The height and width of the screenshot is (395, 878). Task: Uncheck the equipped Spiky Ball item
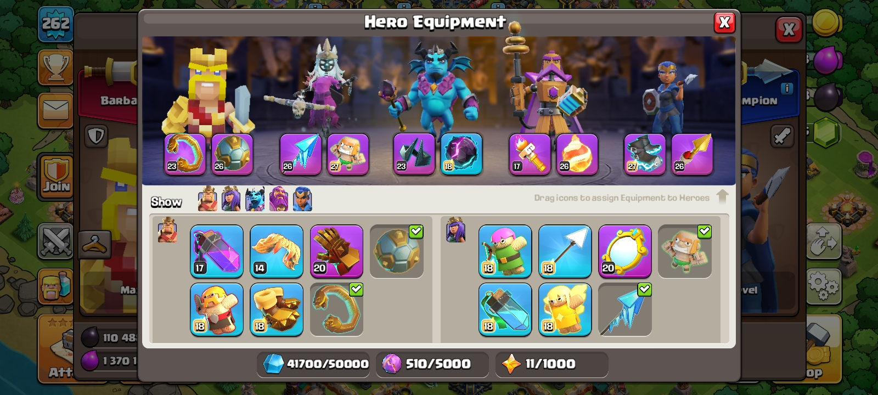tap(396, 251)
